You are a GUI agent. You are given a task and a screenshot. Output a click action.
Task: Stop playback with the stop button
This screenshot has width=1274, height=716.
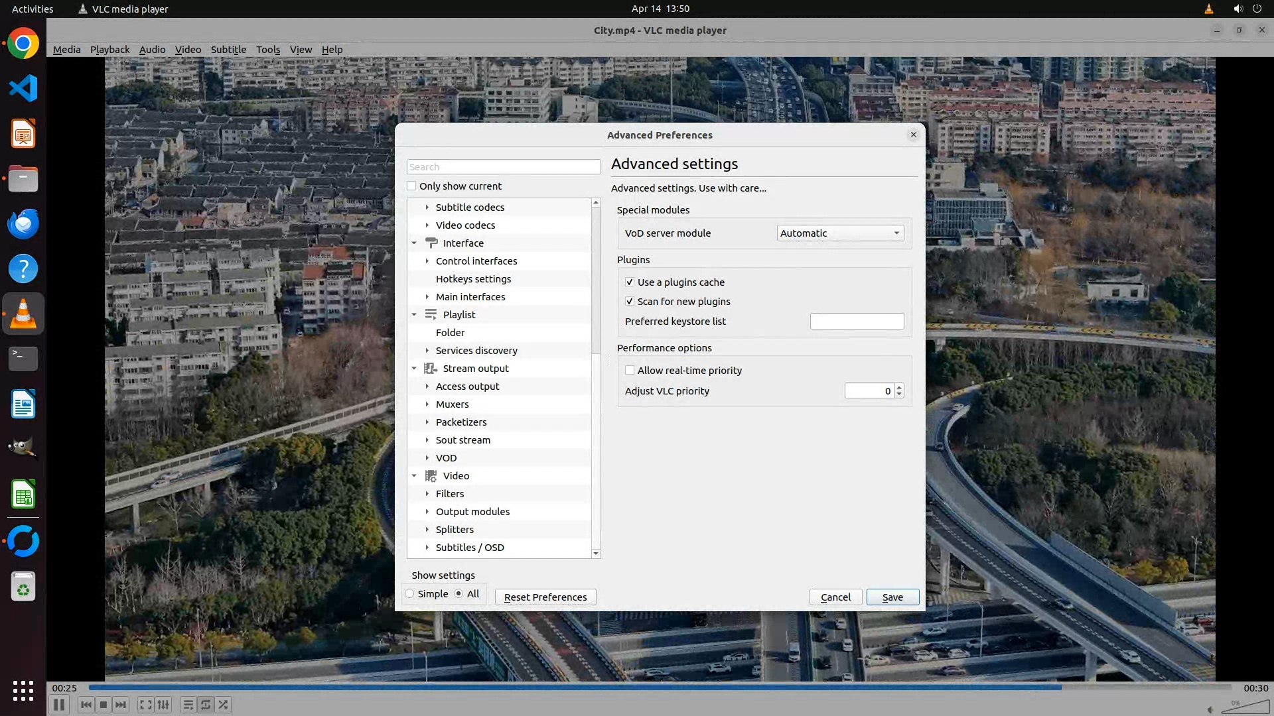[104, 705]
